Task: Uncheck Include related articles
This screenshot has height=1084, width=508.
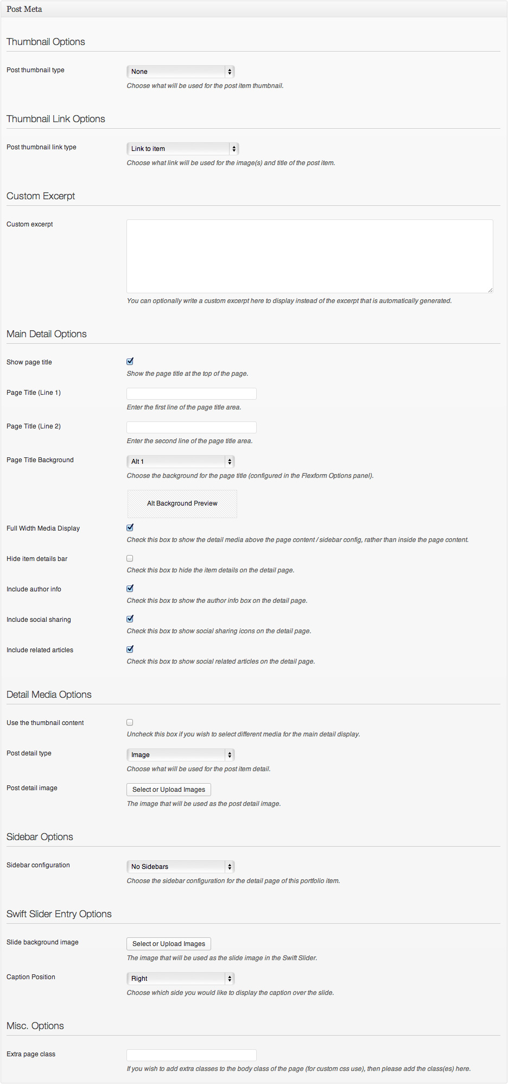Action: 130,650
